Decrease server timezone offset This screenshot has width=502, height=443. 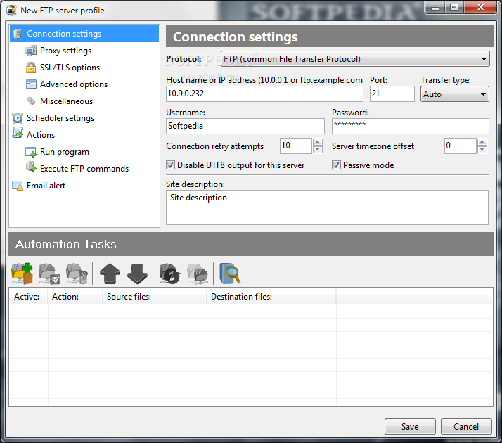tap(482, 150)
